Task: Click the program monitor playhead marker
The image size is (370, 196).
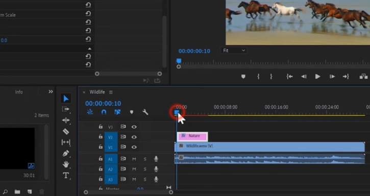Action: [x=179, y=61]
